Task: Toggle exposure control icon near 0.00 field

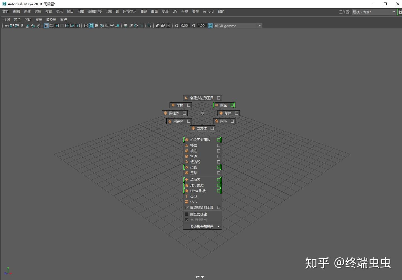Action: [177, 25]
